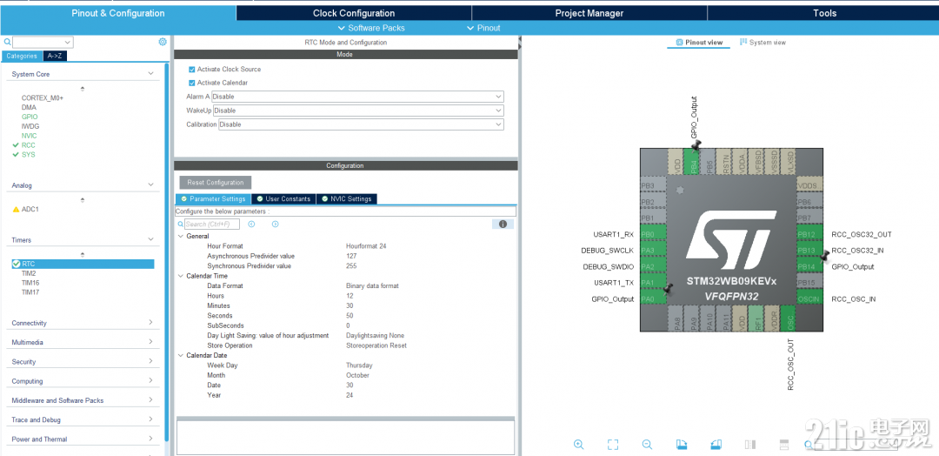Toggle Activate Clock Source checkbox

click(191, 69)
